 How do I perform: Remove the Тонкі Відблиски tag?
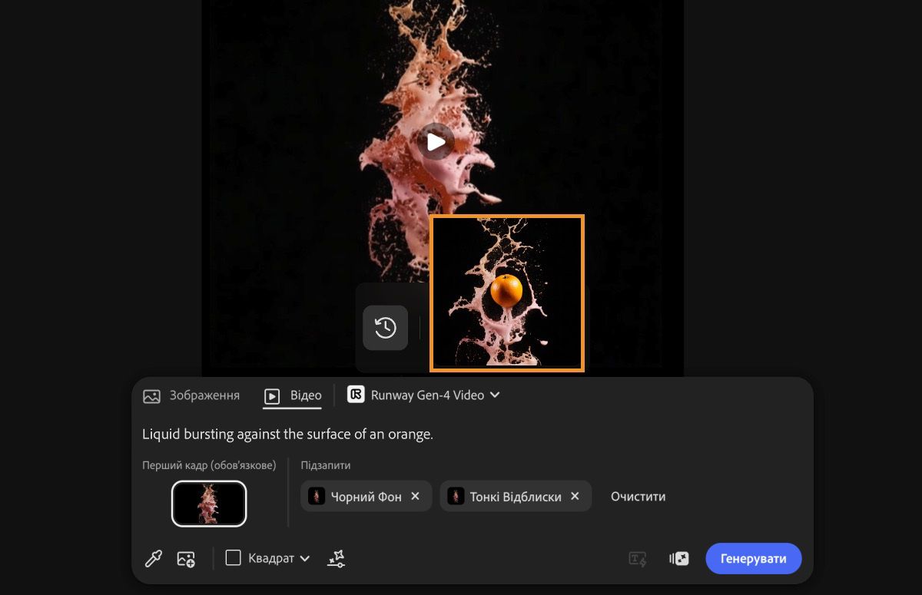(x=575, y=496)
